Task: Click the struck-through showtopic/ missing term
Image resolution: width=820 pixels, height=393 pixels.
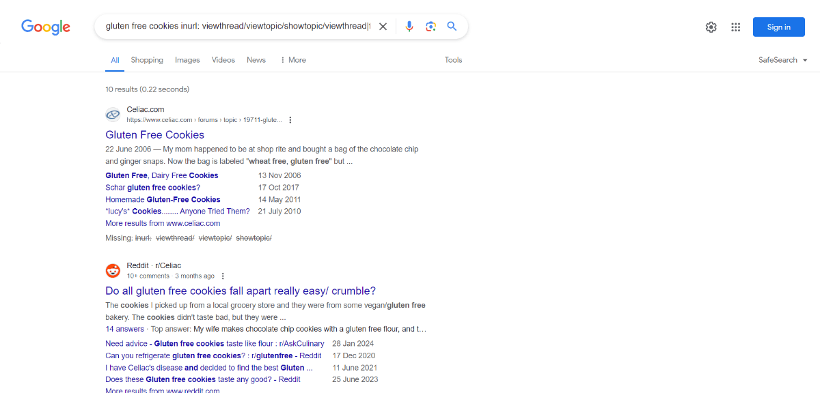Action: tap(254, 238)
